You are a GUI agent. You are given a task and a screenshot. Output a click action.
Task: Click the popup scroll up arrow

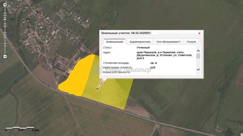198,51
